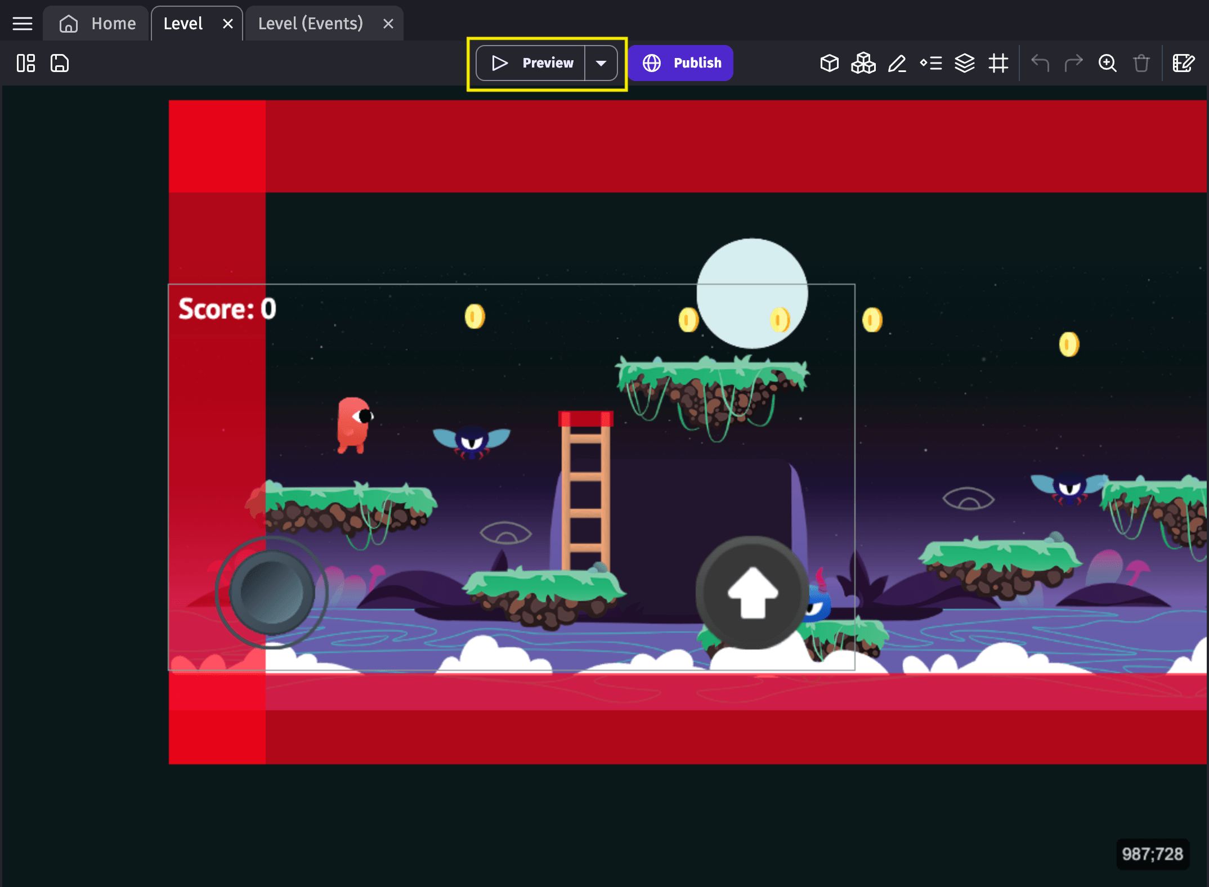Open the project manager panel icon
Image resolution: width=1209 pixels, height=887 pixels.
tap(26, 63)
